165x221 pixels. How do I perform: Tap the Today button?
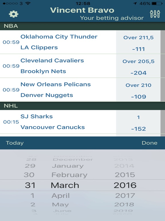(x=15, y=143)
